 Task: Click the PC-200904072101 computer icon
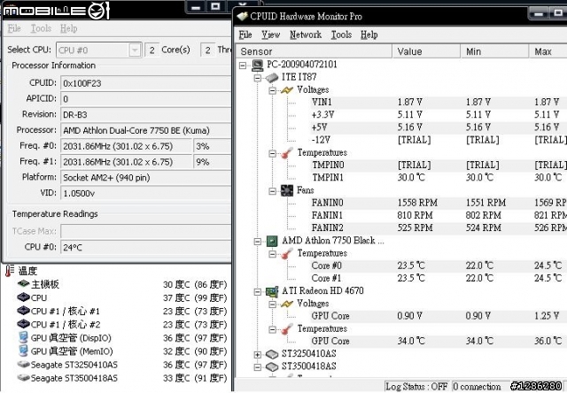pyautogui.click(x=258, y=65)
